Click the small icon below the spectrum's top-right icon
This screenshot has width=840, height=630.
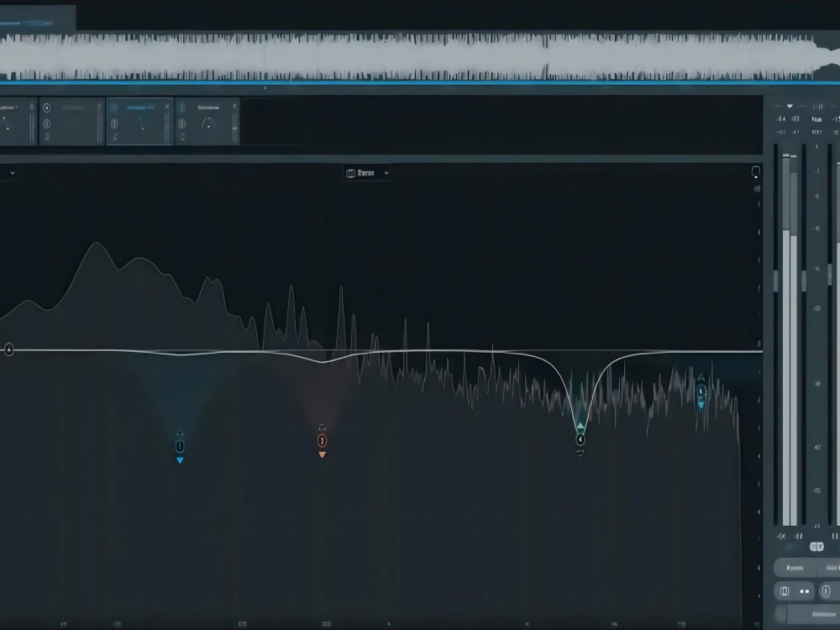[x=757, y=189]
